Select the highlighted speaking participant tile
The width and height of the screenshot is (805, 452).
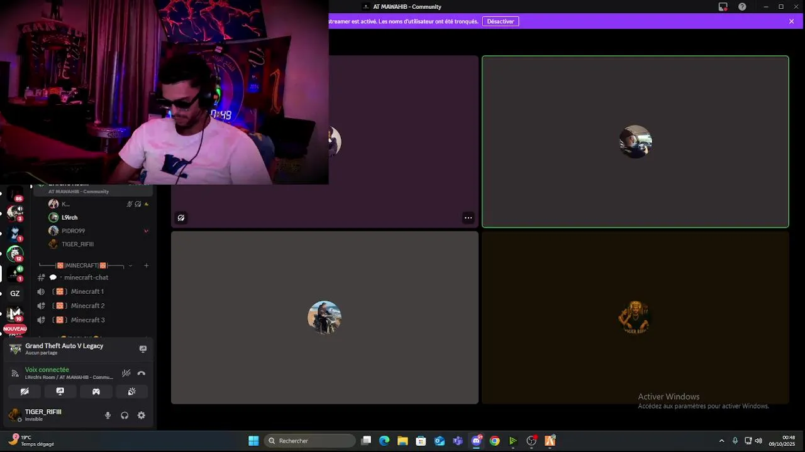(x=635, y=142)
